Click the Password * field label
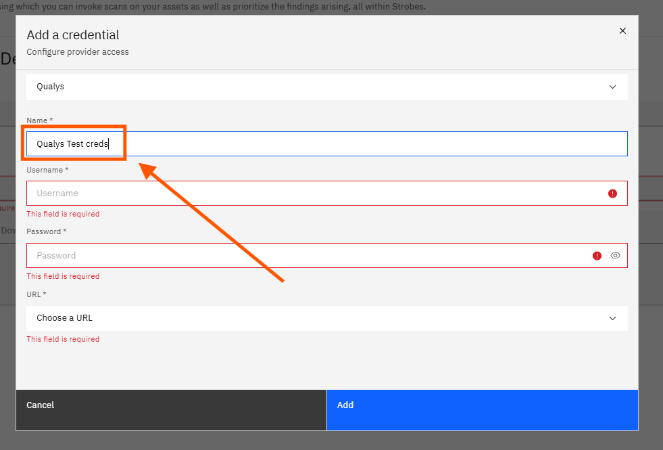This screenshot has height=450, width=663. [x=47, y=231]
